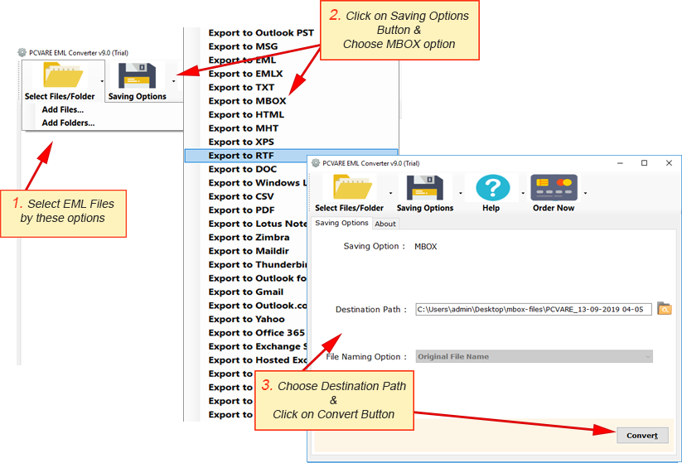Image resolution: width=682 pixels, height=463 pixels.
Task: Select Export to MHT
Action: coord(244,128)
